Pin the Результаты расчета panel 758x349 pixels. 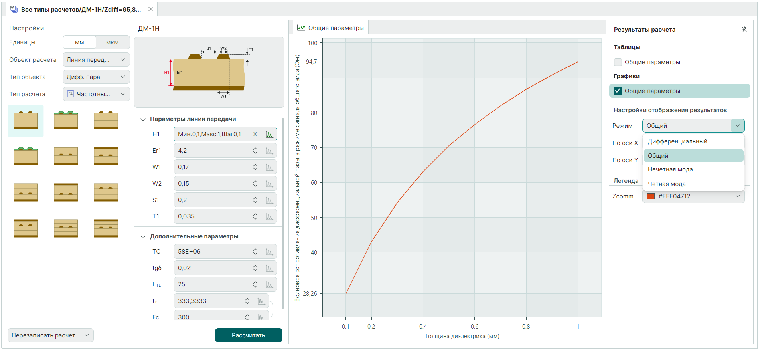coord(744,29)
